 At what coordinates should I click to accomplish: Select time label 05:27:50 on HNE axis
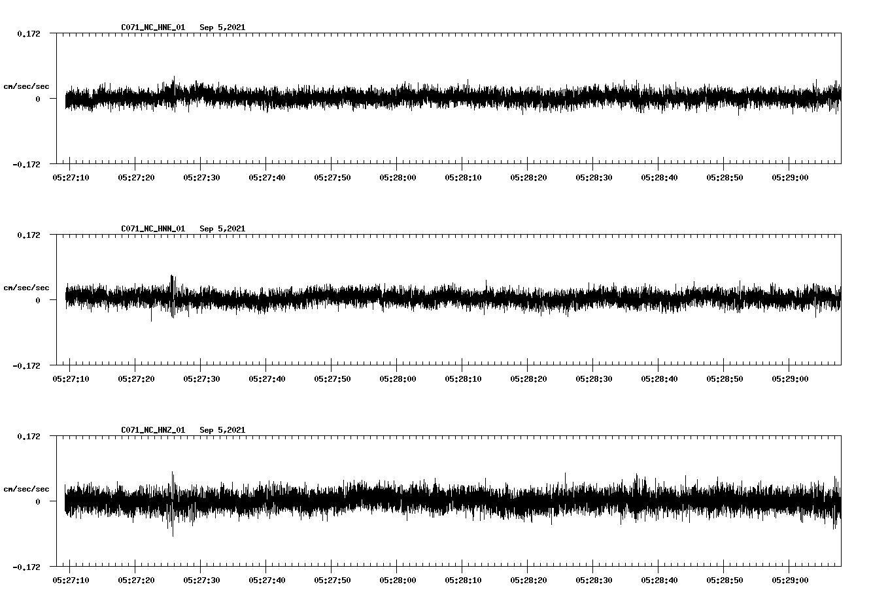tap(333, 178)
